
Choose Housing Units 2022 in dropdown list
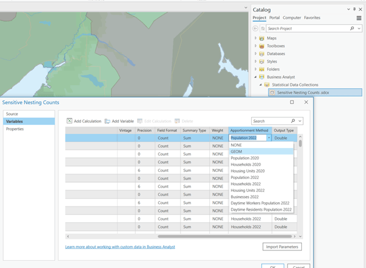tap(261, 191)
